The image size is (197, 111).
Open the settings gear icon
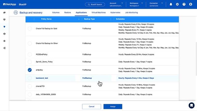pos(177,4)
